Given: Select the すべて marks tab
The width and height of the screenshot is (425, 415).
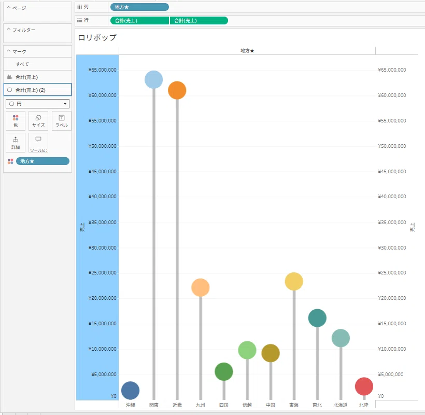Looking at the screenshot, I should [x=38, y=64].
